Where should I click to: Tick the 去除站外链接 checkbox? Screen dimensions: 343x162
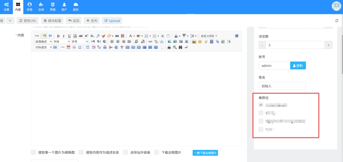coord(126,152)
